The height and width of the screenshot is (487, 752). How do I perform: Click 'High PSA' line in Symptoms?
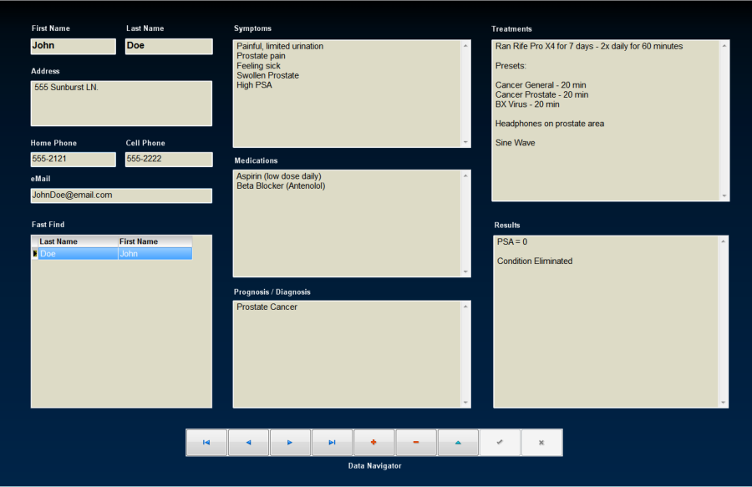pos(254,85)
